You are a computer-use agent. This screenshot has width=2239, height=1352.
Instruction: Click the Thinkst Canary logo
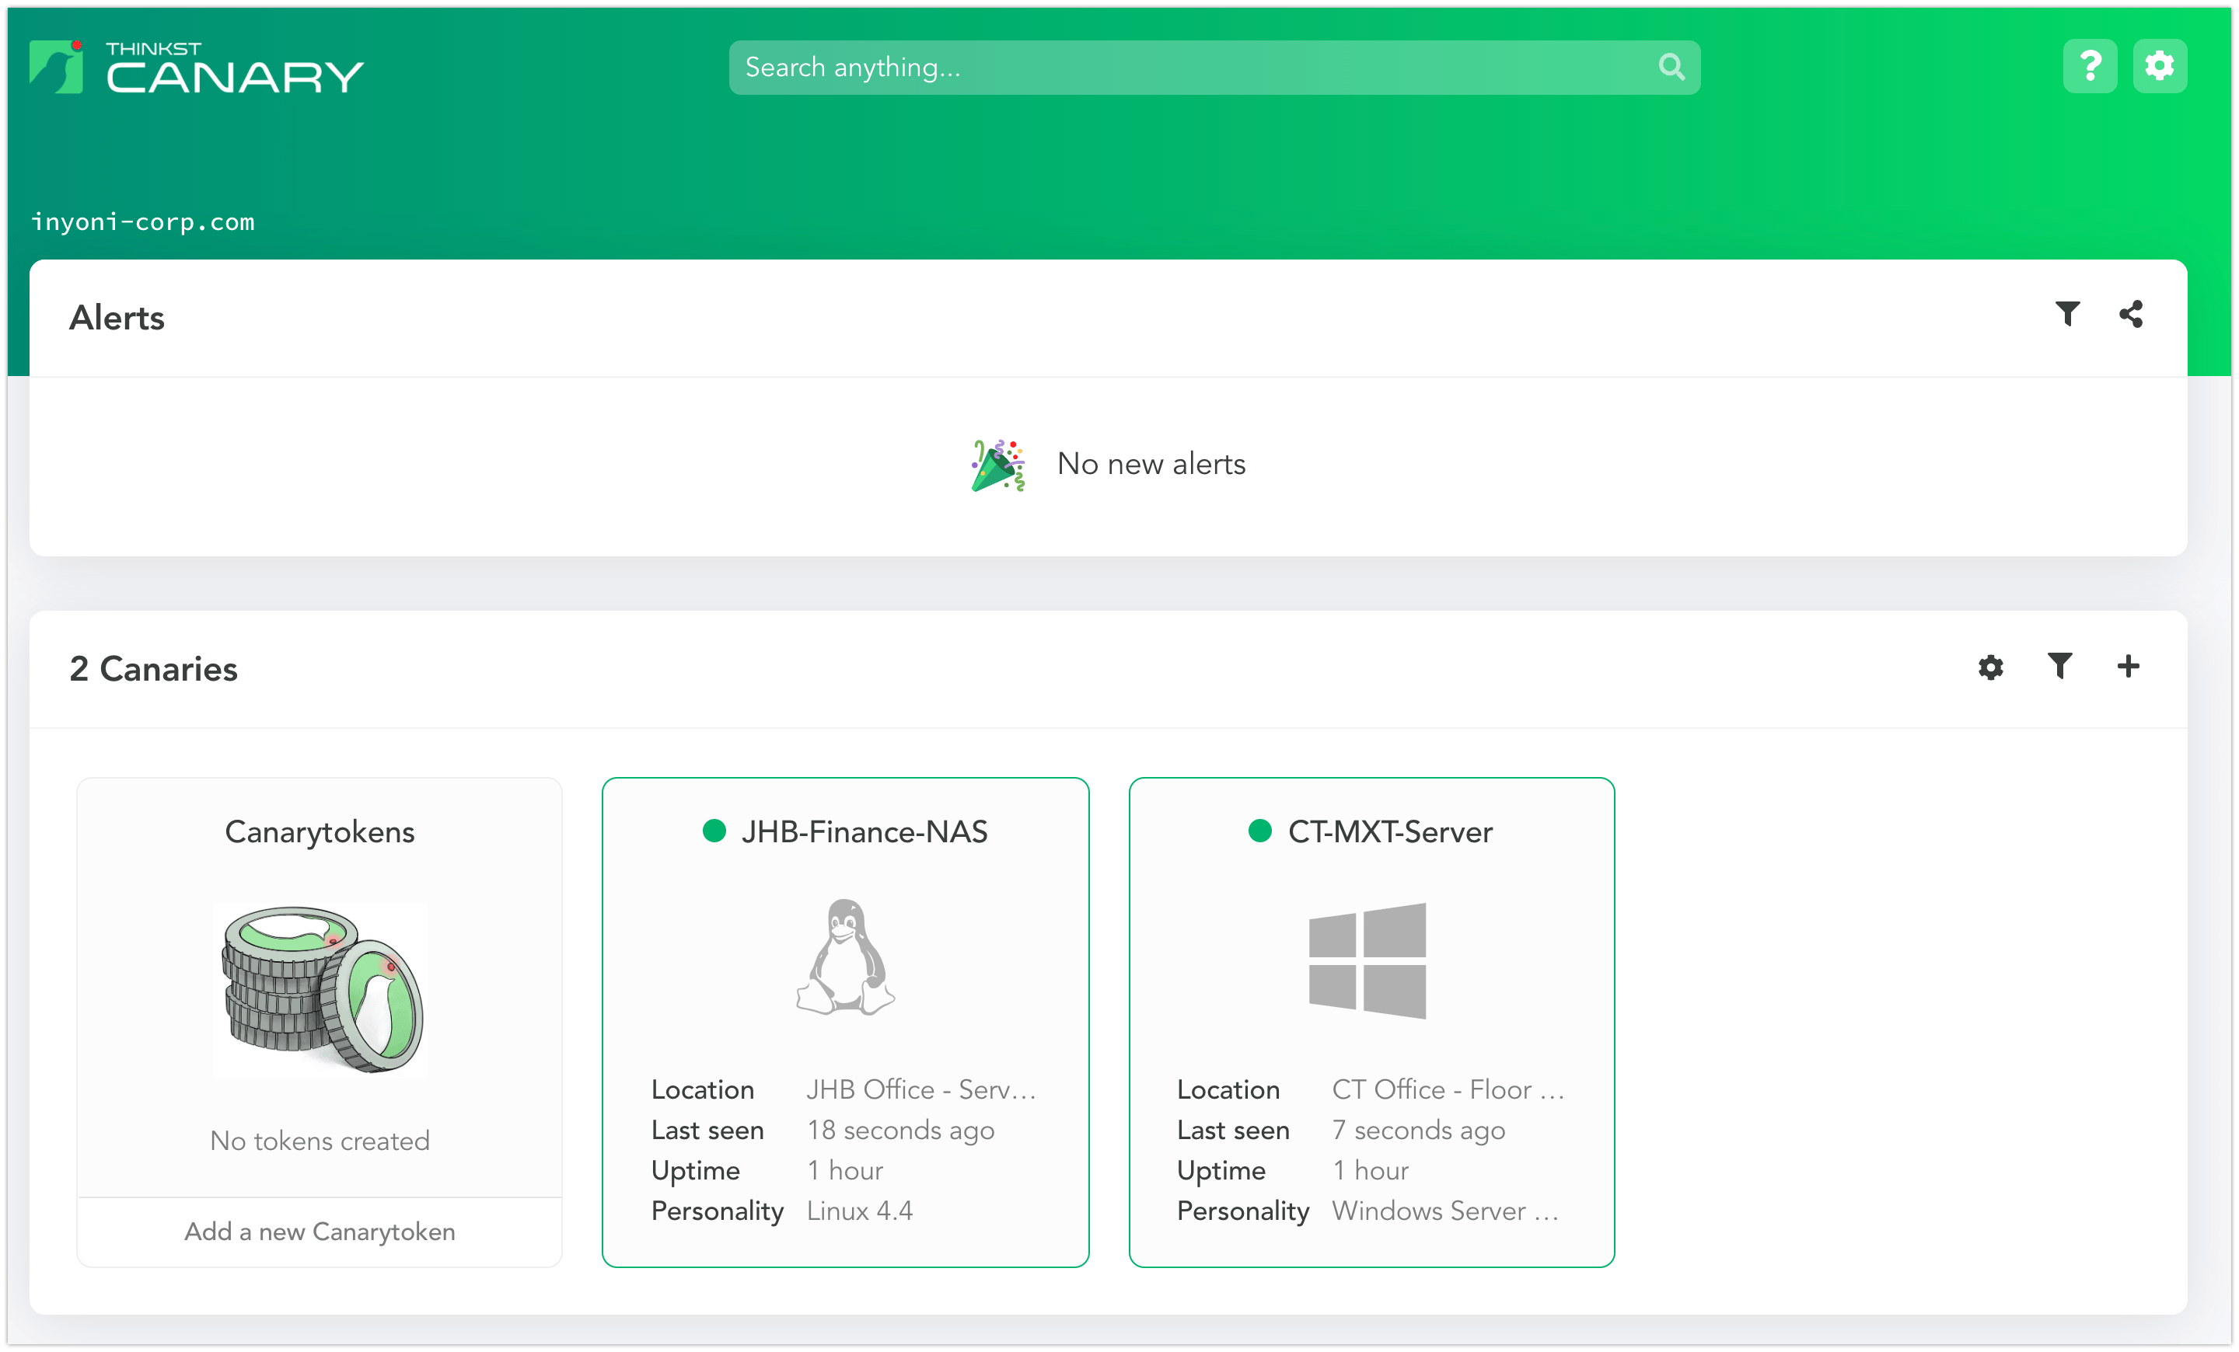(195, 68)
